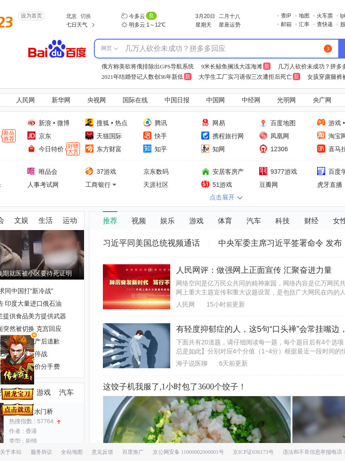This screenshot has width=345, height=461.
Task: Click the 今日特价 shopping bag icon
Action: (x=31, y=149)
